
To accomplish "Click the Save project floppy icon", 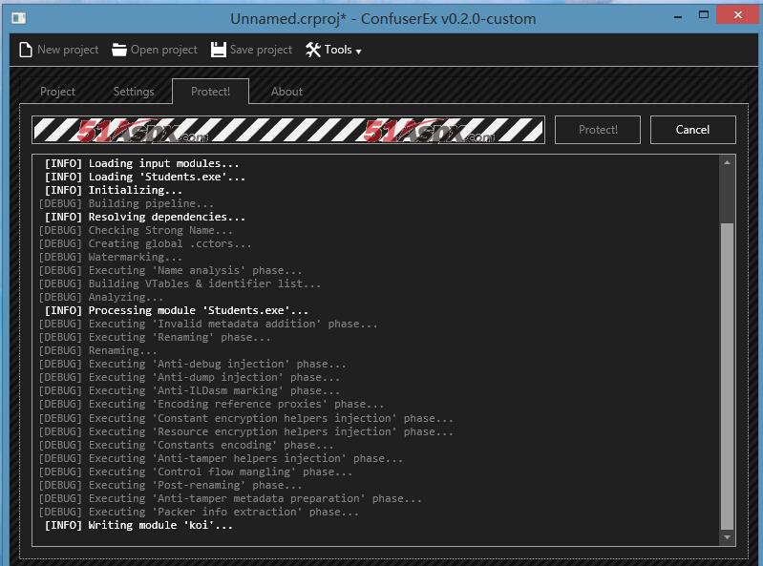I will [219, 50].
